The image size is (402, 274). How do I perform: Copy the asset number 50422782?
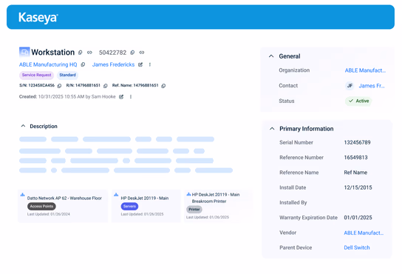[132, 53]
